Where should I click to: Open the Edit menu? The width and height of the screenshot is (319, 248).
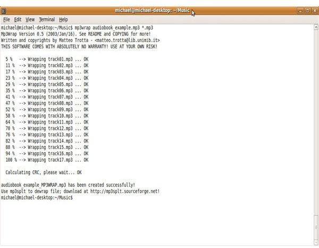(x=18, y=20)
